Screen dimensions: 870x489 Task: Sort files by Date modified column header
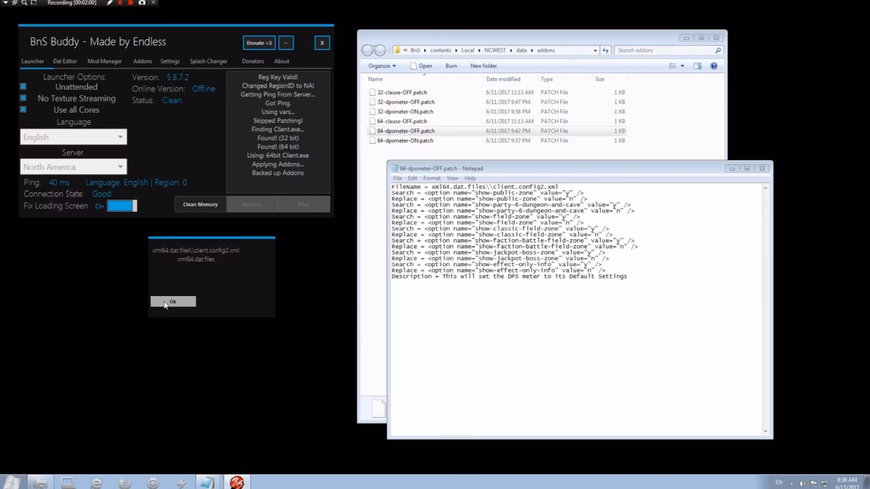[503, 79]
